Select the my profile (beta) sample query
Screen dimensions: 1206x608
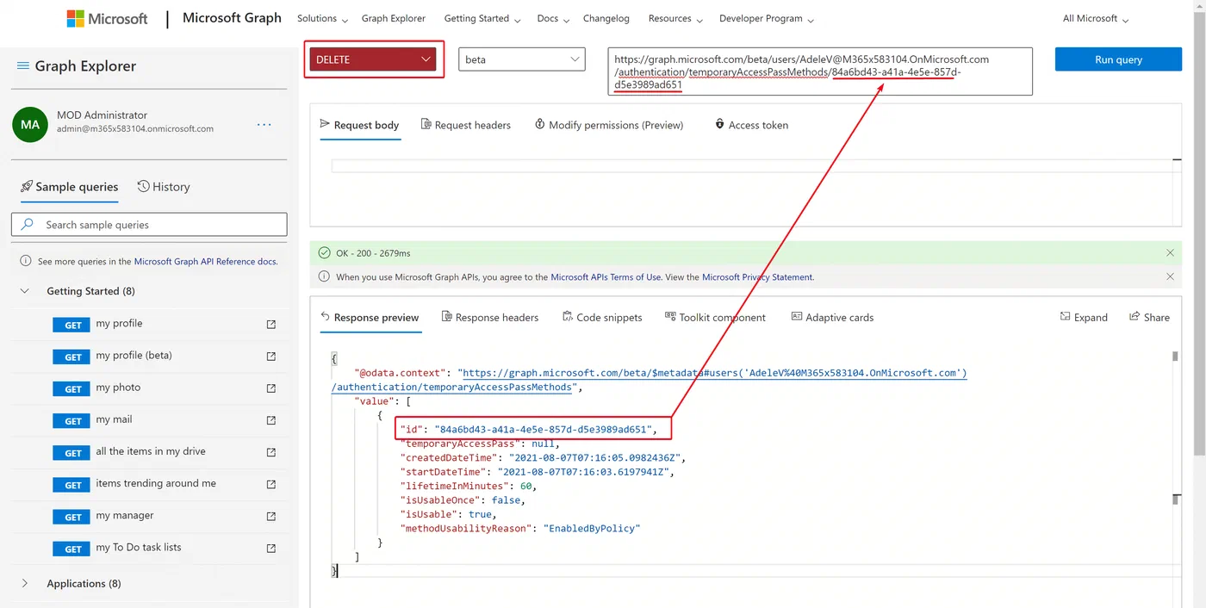(134, 356)
